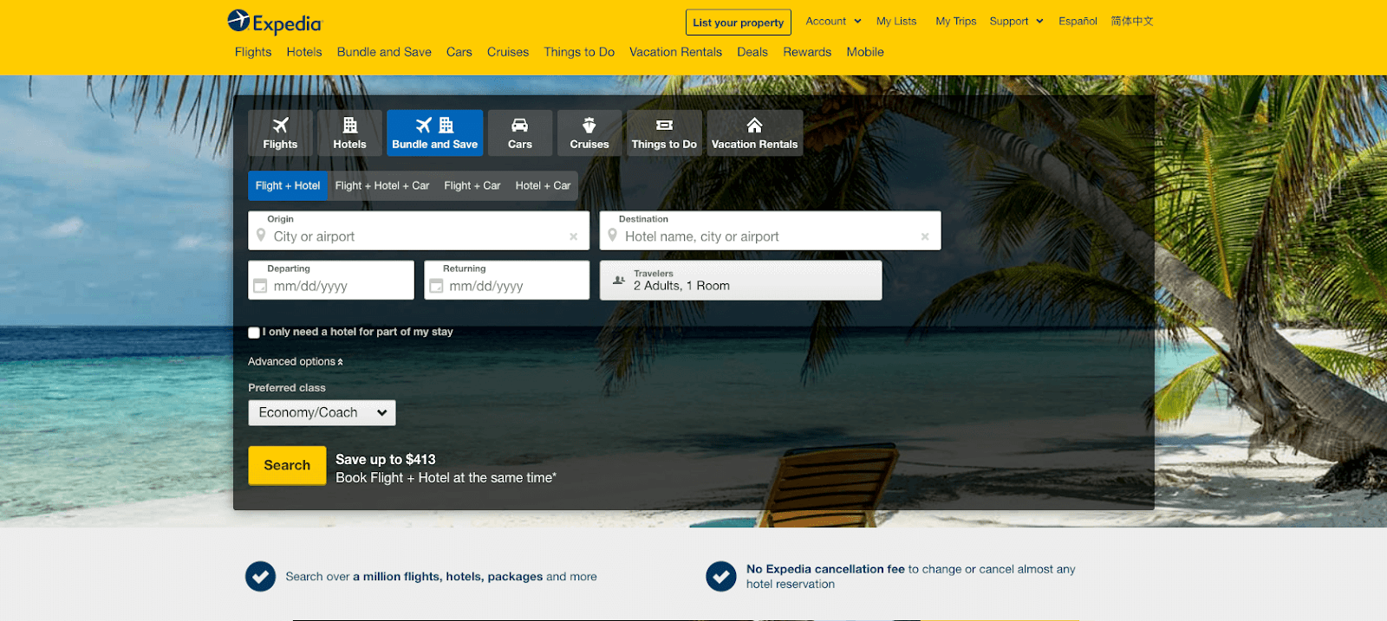Choose the Flight + Hotel option

click(x=288, y=185)
